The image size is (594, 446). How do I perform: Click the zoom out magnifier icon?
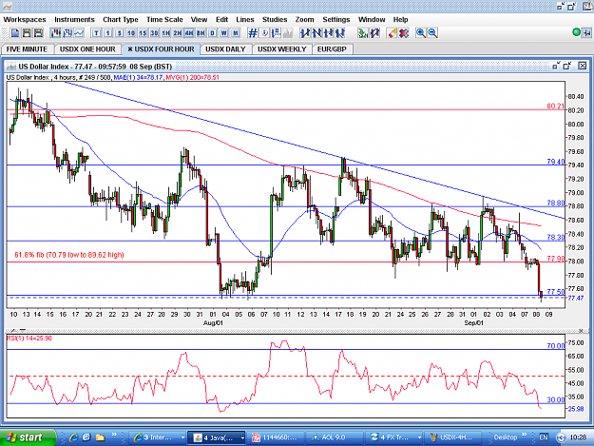[x=432, y=33]
